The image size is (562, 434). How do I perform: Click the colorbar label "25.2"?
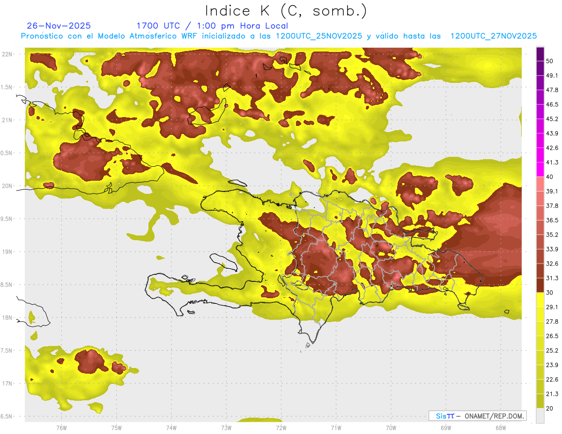pyautogui.click(x=553, y=350)
